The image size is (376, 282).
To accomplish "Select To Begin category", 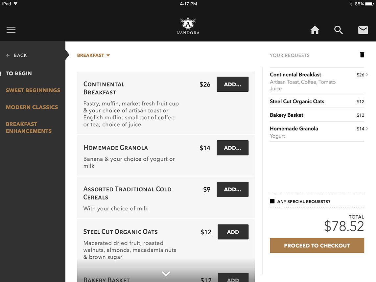I will click(x=19, y=73).
